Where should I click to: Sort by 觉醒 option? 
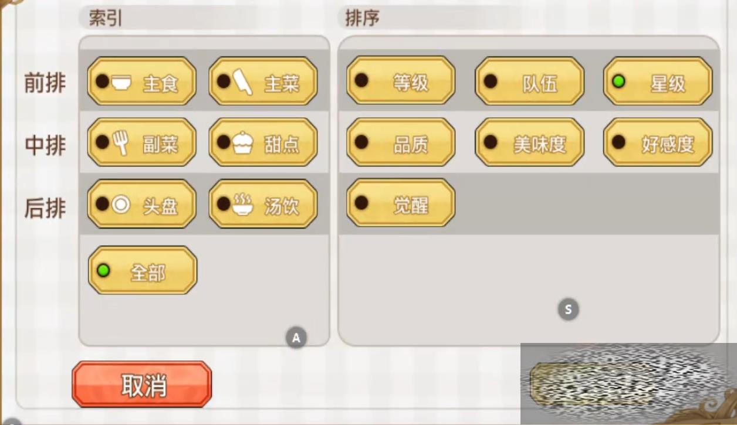point(401,203)
